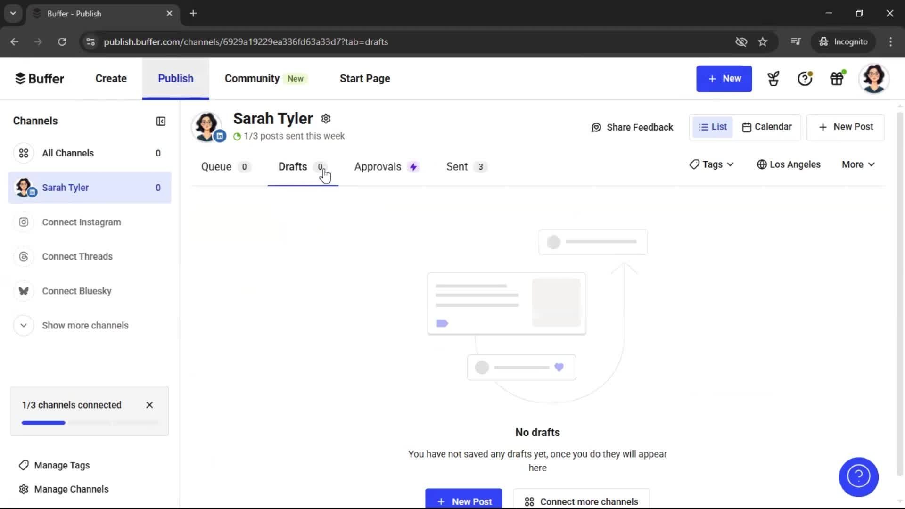
Task: Open the Community page
Action: click(252, 78)
